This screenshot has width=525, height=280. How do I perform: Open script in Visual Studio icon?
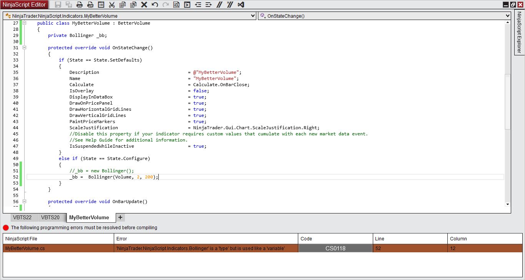[x=241, y=5]
